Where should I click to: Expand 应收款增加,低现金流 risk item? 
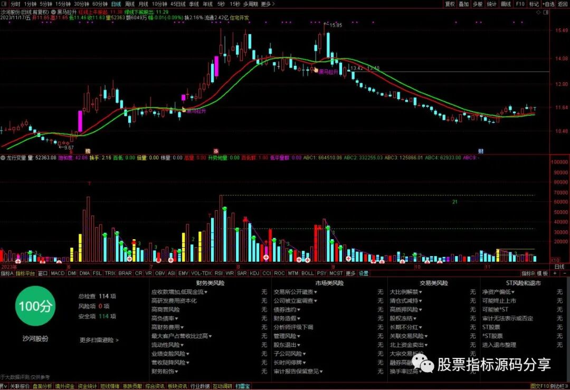pyautogui.click(x=179, y=292)
